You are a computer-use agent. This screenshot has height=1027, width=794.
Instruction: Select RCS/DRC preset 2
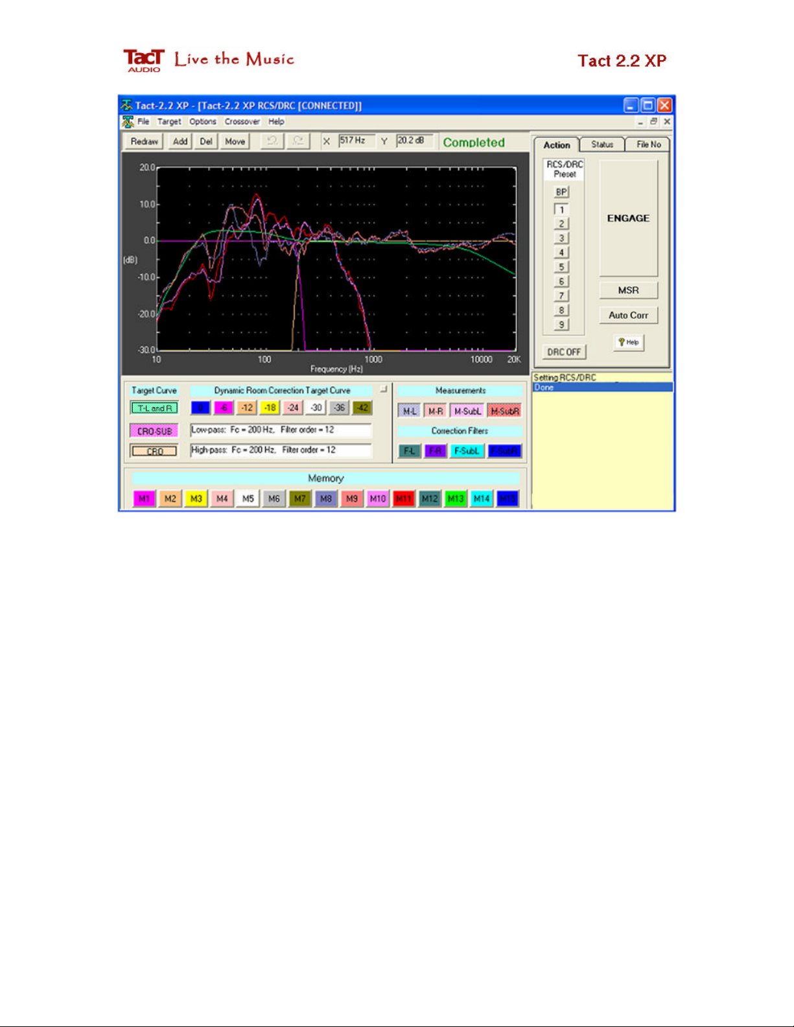pyautogui.click(x=561, y=224)
